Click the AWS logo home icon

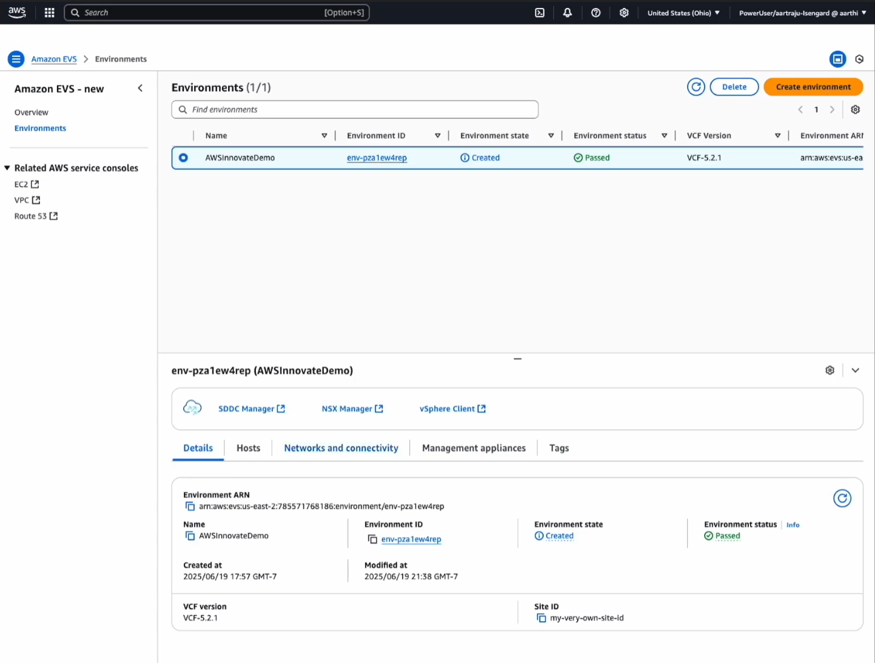(x=17, y=12)
